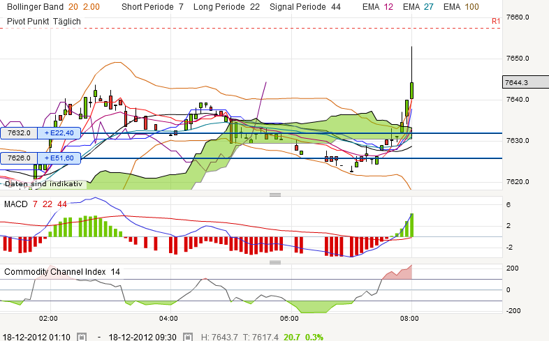Click the 7650.0 price axis label
The height and width of the screenshot is (341, 549).
[518, 59]
